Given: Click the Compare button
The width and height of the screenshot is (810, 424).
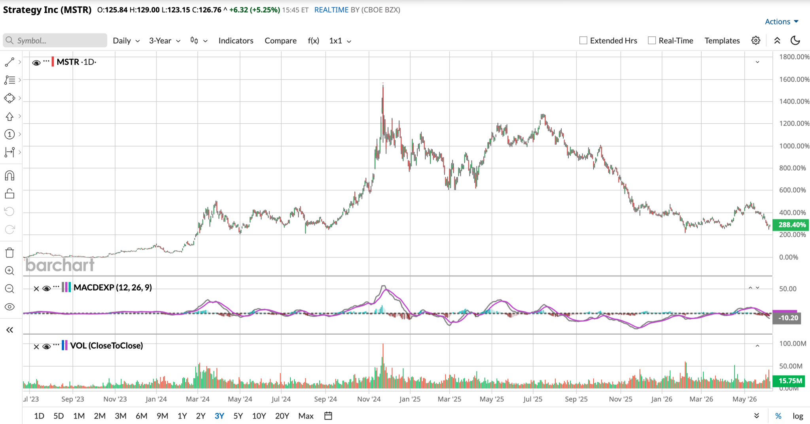Looking at the screenshot, I should pos(280,41).
